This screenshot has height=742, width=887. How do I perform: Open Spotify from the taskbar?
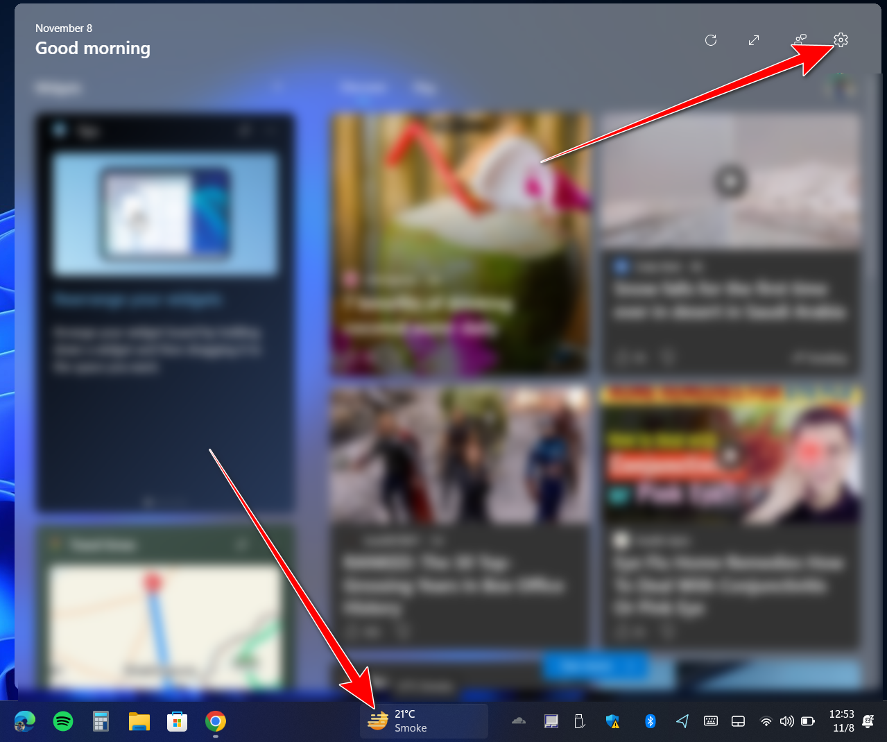coord(63,722)
